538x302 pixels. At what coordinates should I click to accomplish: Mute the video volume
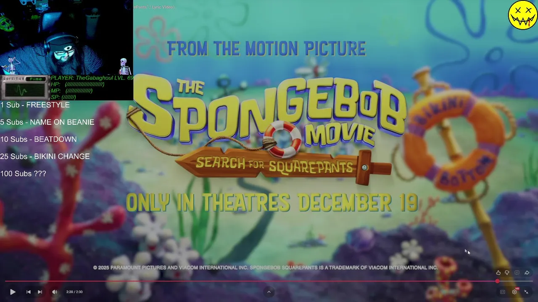click(55, 292)
